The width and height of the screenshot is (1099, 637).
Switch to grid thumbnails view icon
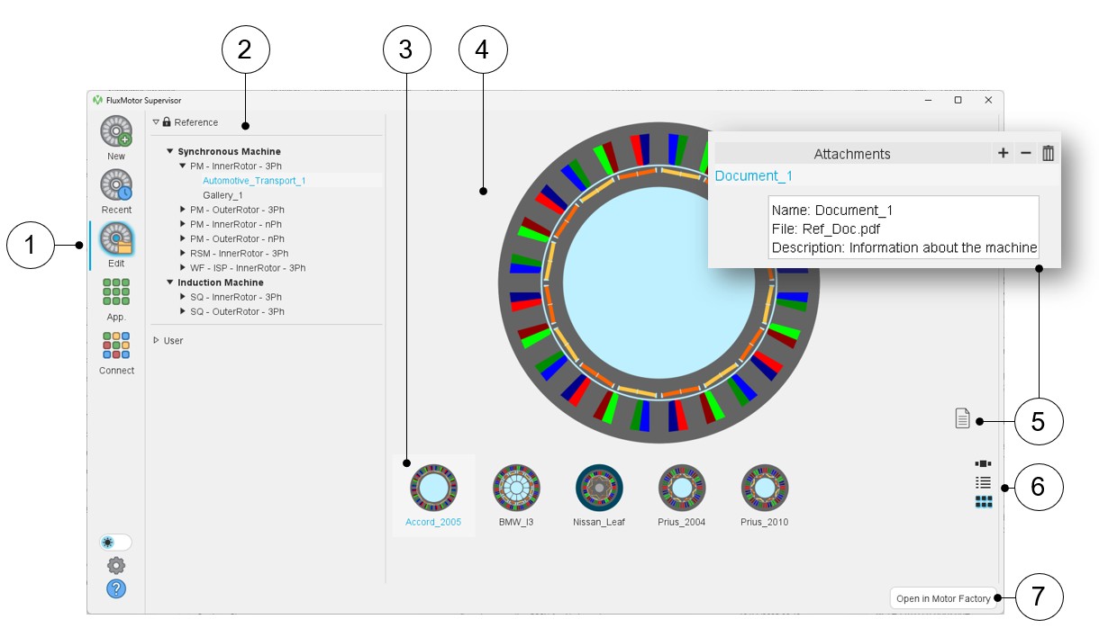click(984, 502)
